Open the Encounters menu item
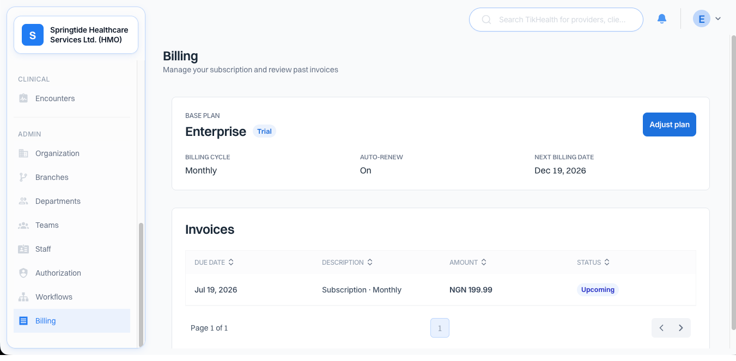The width and height of the screenshot is (736, 361). tap(72, 98)
